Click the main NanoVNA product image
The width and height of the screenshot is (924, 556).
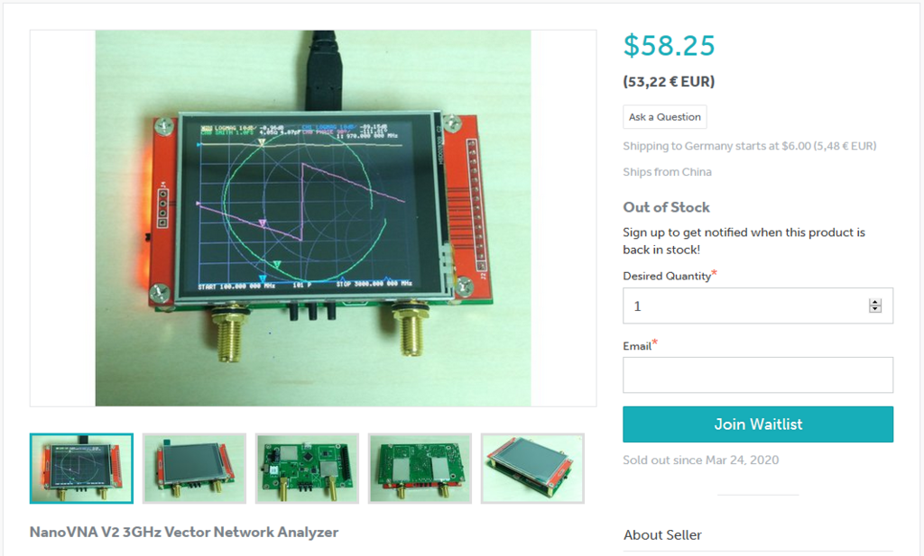coord(313,218)
